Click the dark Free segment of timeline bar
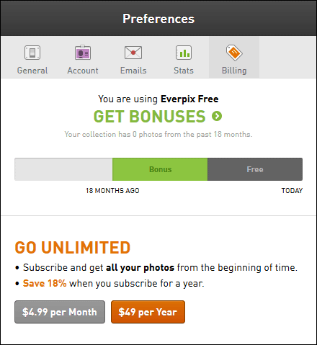The image size is (317, 345). (255, 169)
